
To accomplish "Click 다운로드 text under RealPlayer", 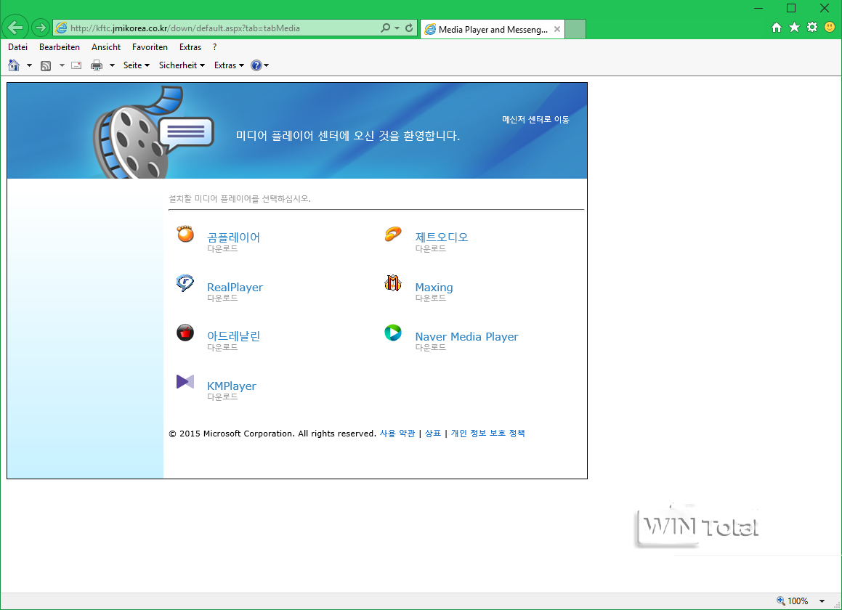I will click(222, 298).
